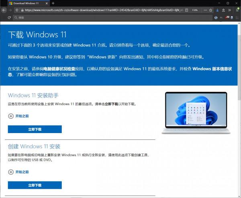241x198 pixels.
Task: Click the 下载 Windows 11 page title
Action: [x=37, y=34]
